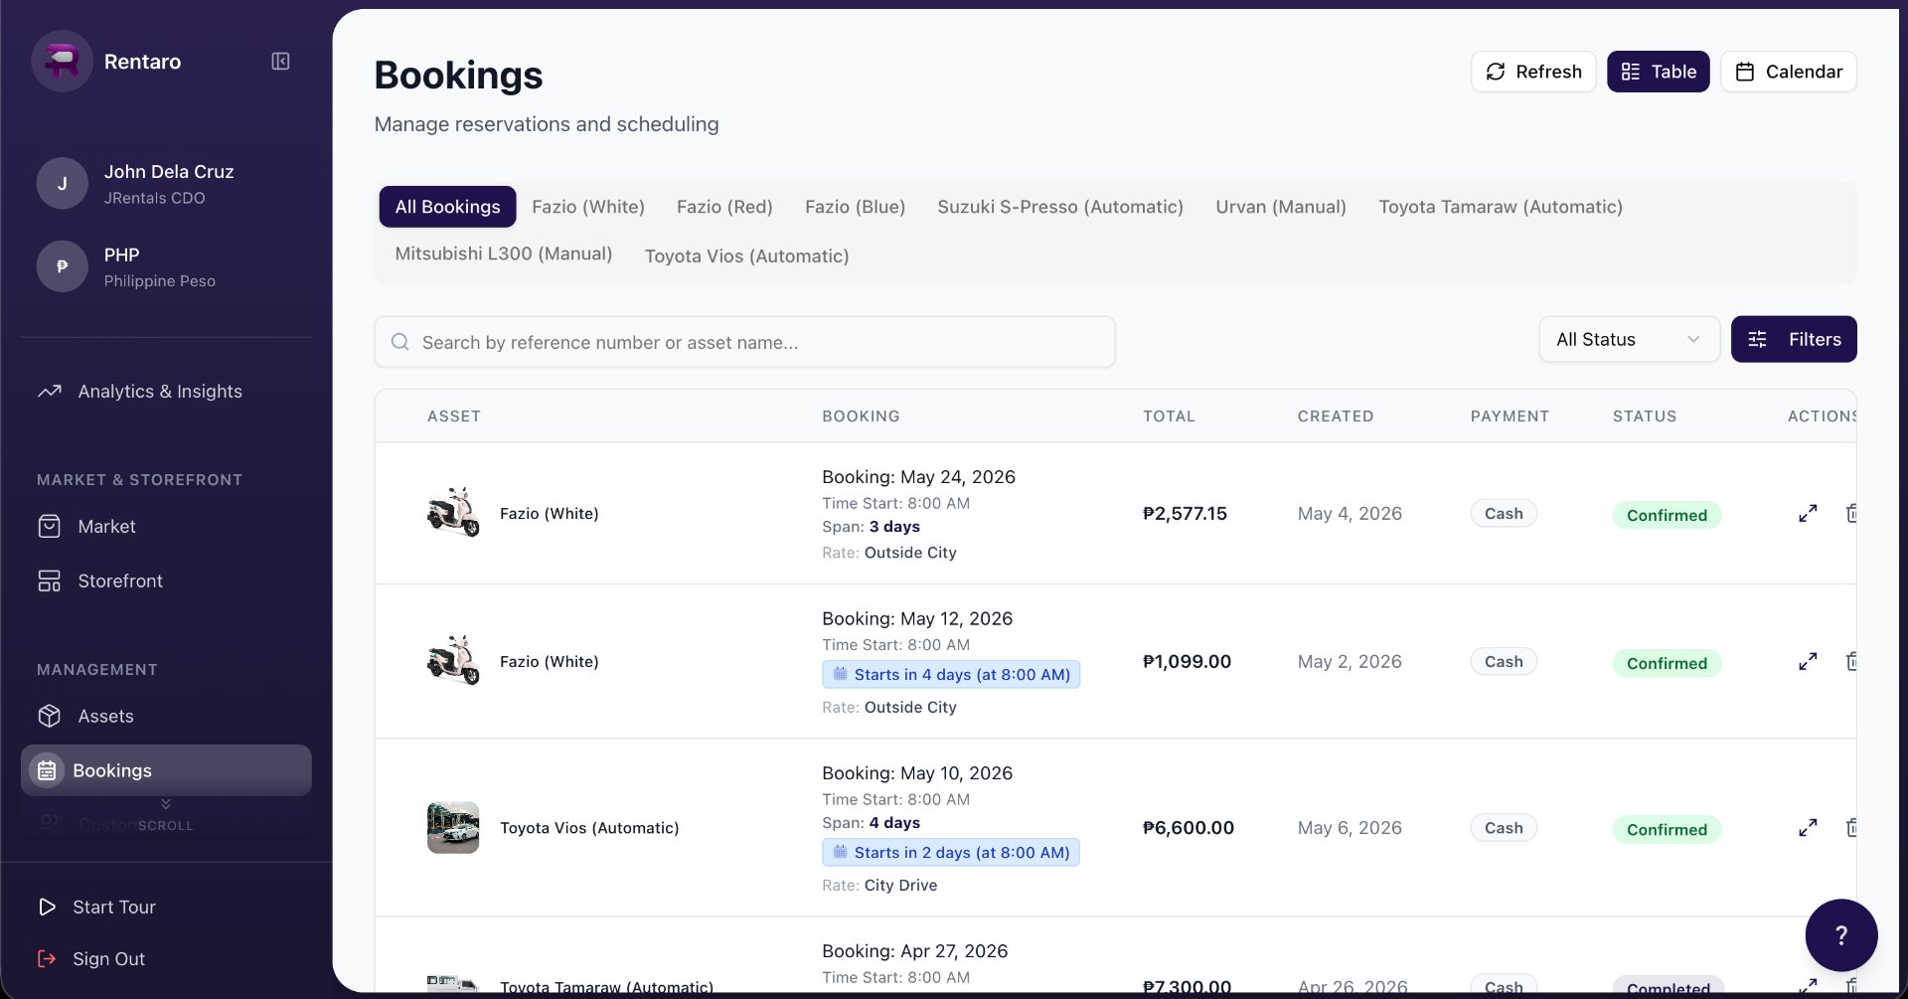Click the Calendar button's calendar icon
Image resolution: width=1908 pixels, height=999 pixels.
[x=1745, y=72]
